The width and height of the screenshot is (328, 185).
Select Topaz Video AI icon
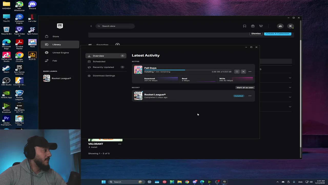click(19, 32)
